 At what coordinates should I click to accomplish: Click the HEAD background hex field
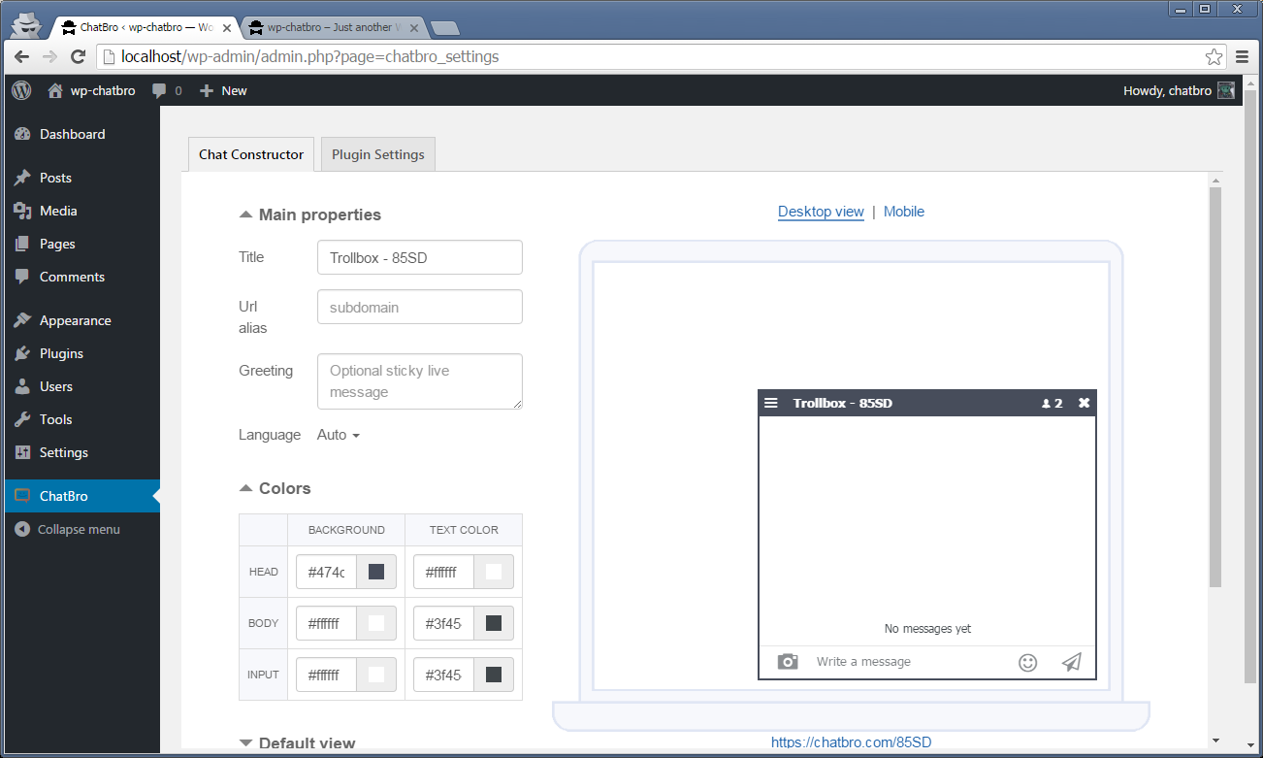(327, 572)
